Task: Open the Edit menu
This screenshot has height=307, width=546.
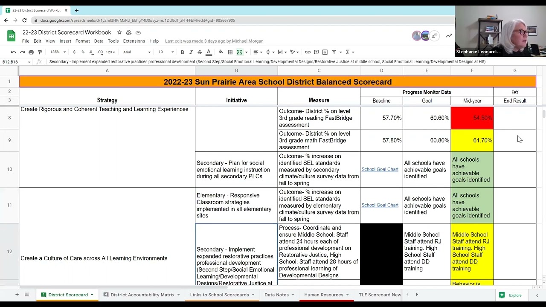Action: [x=38, y=41]
